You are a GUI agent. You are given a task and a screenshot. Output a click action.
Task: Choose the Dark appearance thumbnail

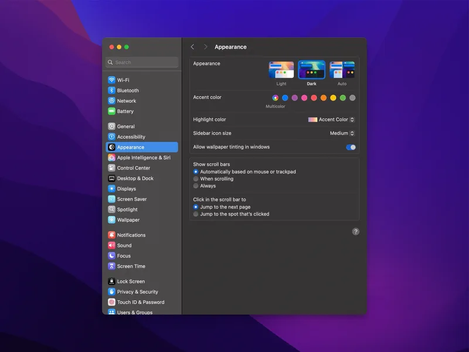[312, 70]
